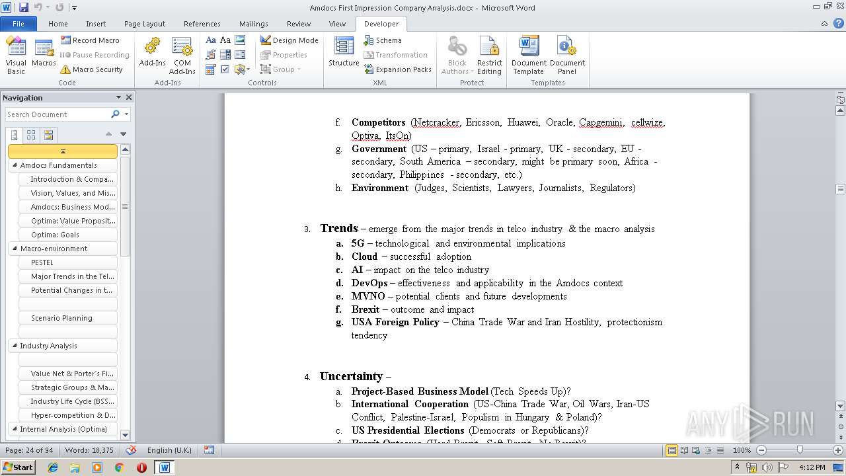Switch to the Review tab
The image size is (846, 476).
coord(299,24)
